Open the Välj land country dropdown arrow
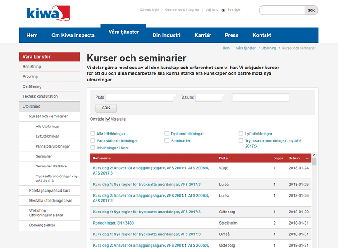This screenshot has height=248, width=338. tap(223, 10)
